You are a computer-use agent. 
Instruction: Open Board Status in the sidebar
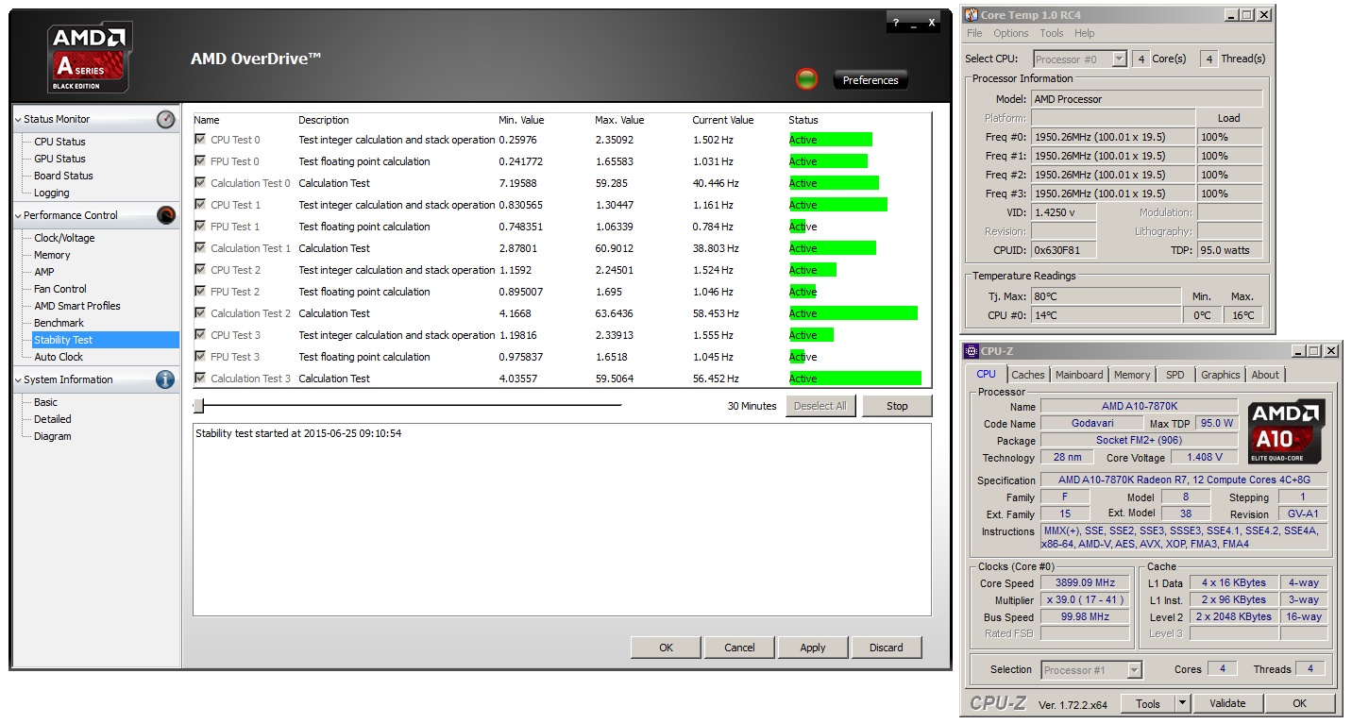[x=63, y=176]
